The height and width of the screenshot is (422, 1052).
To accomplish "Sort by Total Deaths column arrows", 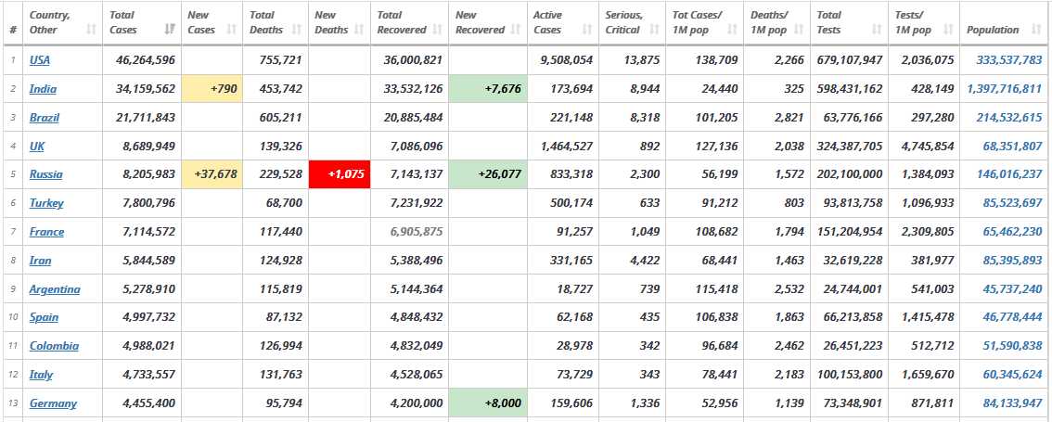I will (297, 30).
